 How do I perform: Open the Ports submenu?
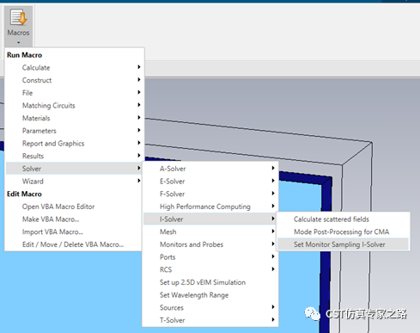tap(210, 256)
